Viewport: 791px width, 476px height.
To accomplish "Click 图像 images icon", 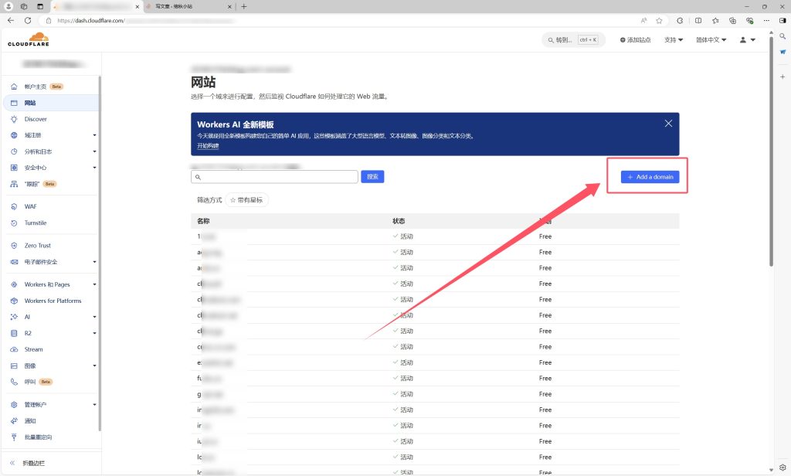I will 14,365.
